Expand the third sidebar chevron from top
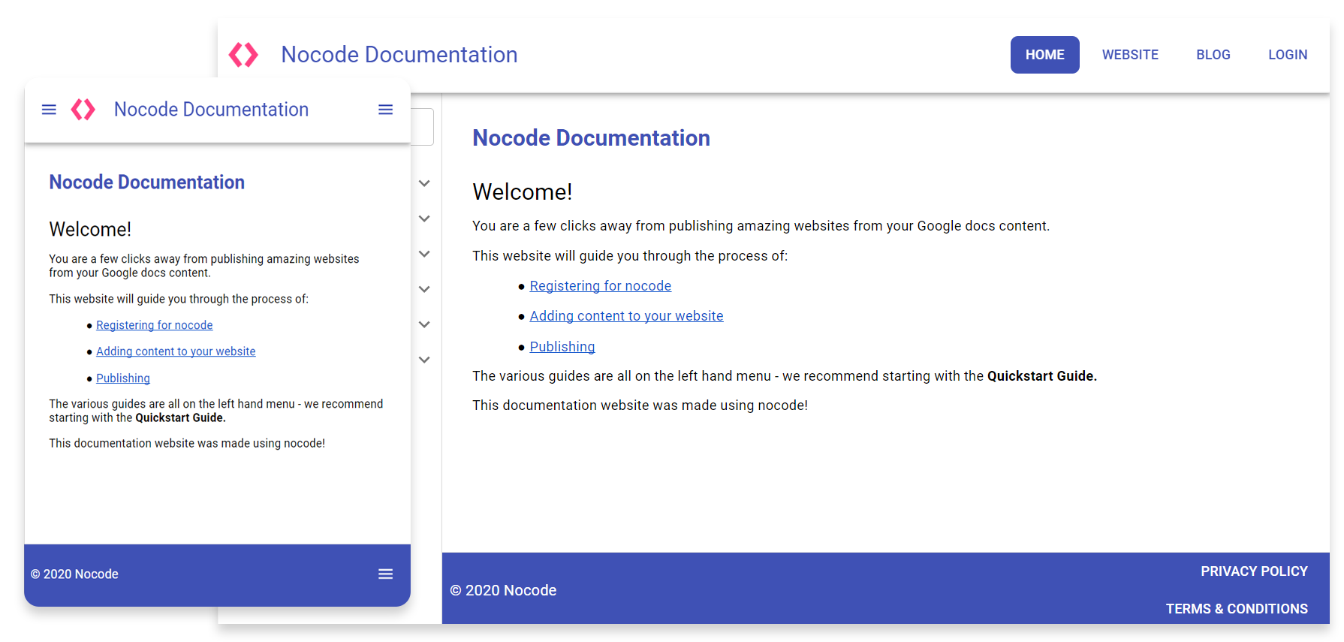Screen dimensions: 1344x642 (x=424, y=254)
